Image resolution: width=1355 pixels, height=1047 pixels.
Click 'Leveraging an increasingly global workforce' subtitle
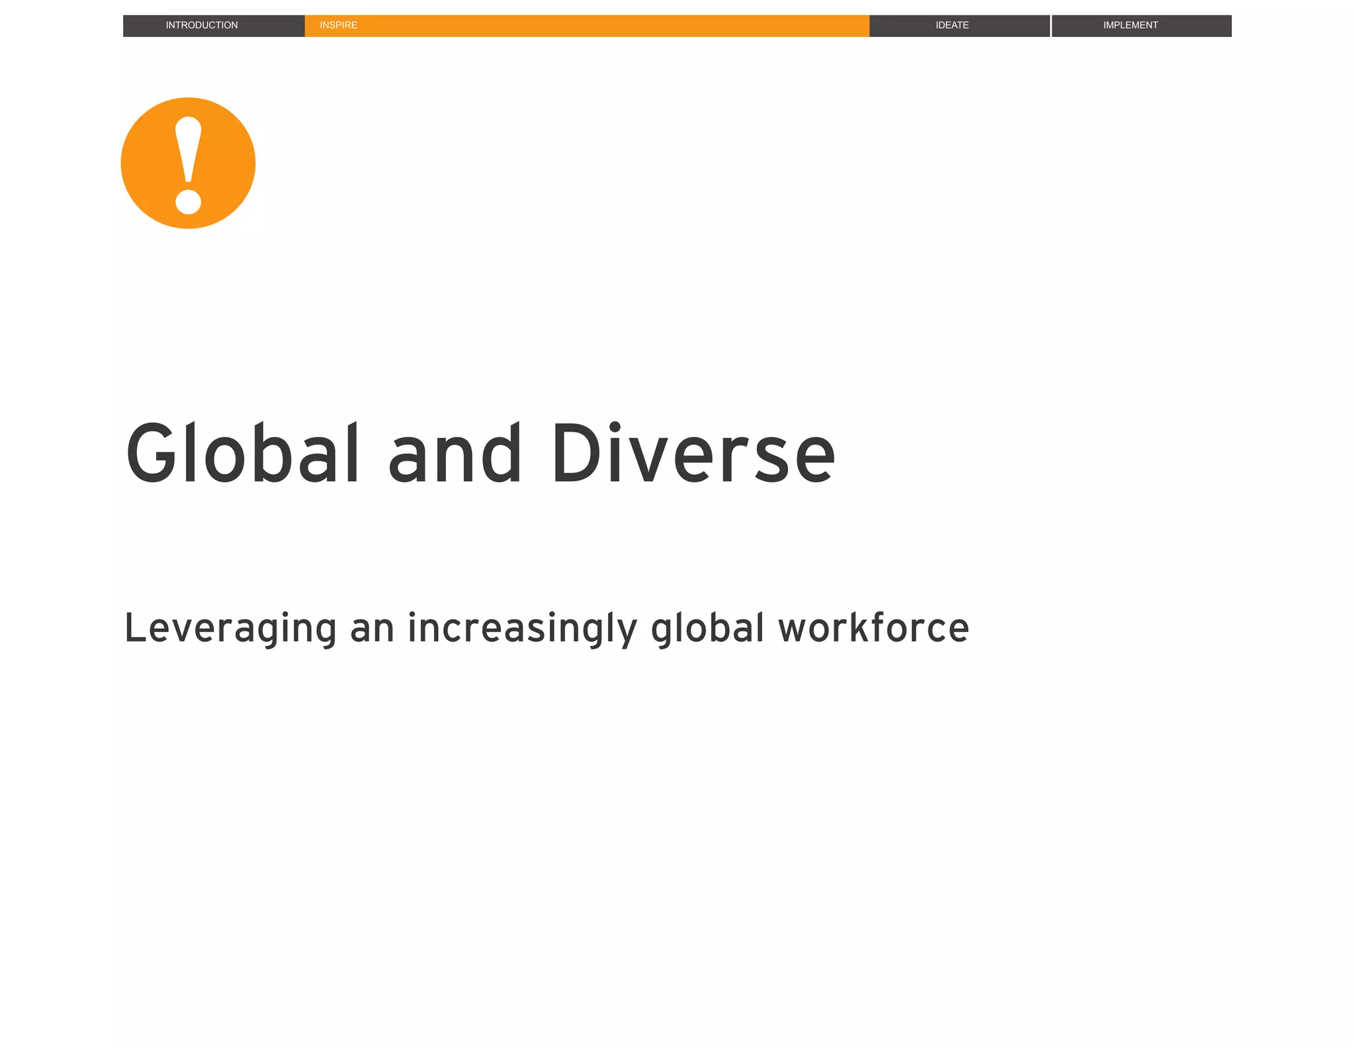pos(546,628)
